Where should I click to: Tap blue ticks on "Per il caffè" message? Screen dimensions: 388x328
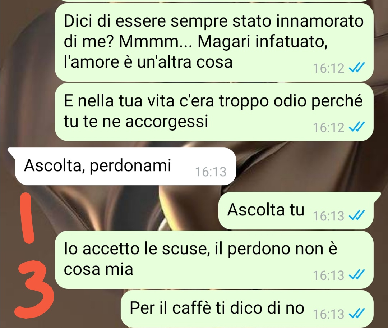(x=356, y=314)
